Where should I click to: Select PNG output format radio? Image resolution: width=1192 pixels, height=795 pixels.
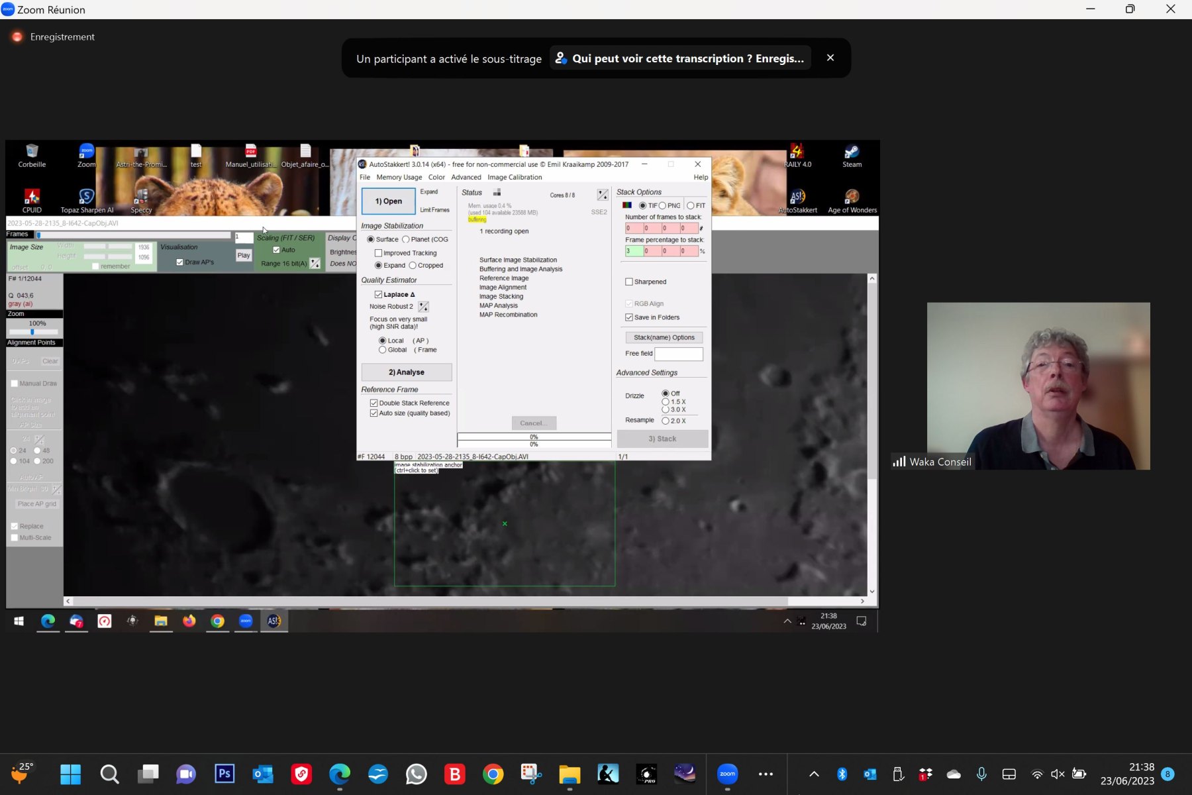[x=663, y=206]
